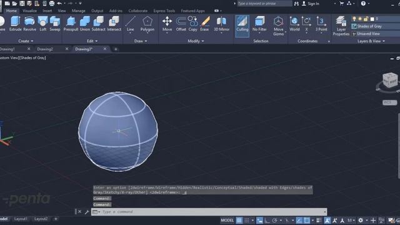
Task: Click the Undo arrow
Action: click(59, 3)
